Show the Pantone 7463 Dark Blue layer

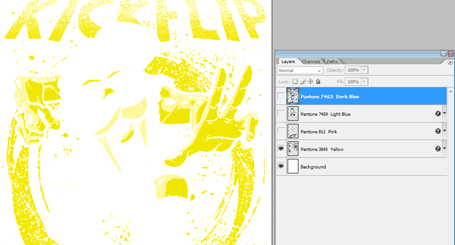click(x=281, y=96)
